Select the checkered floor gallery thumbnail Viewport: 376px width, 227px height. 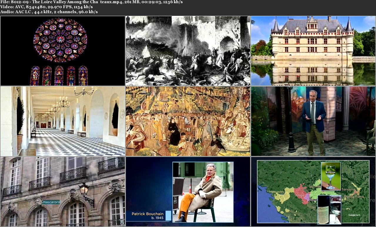63,121
